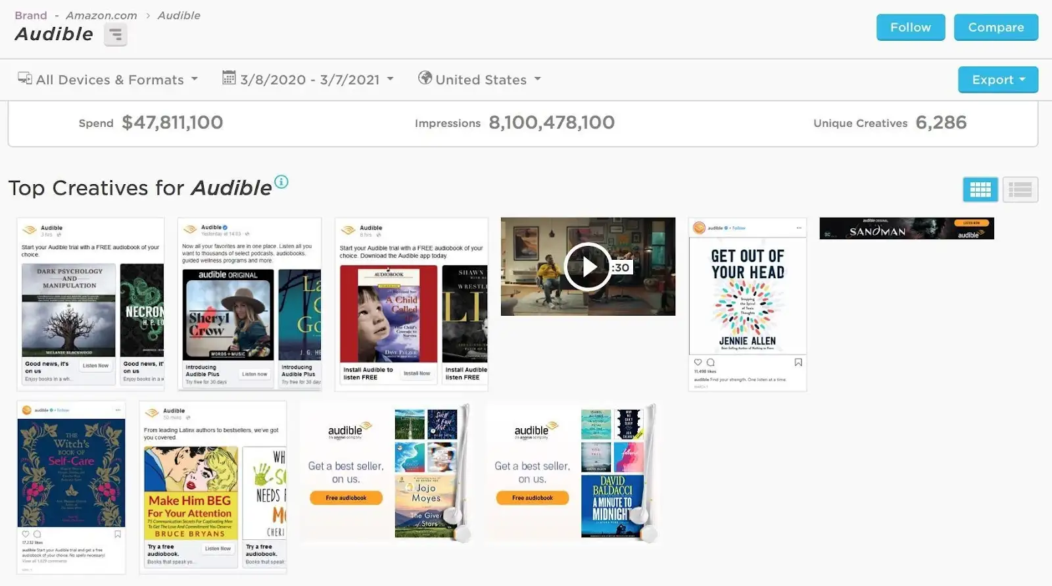Click Impressions value 8,100,478,100

click(x=552, y=122)
